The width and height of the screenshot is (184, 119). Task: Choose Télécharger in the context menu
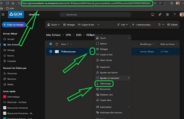104,84
